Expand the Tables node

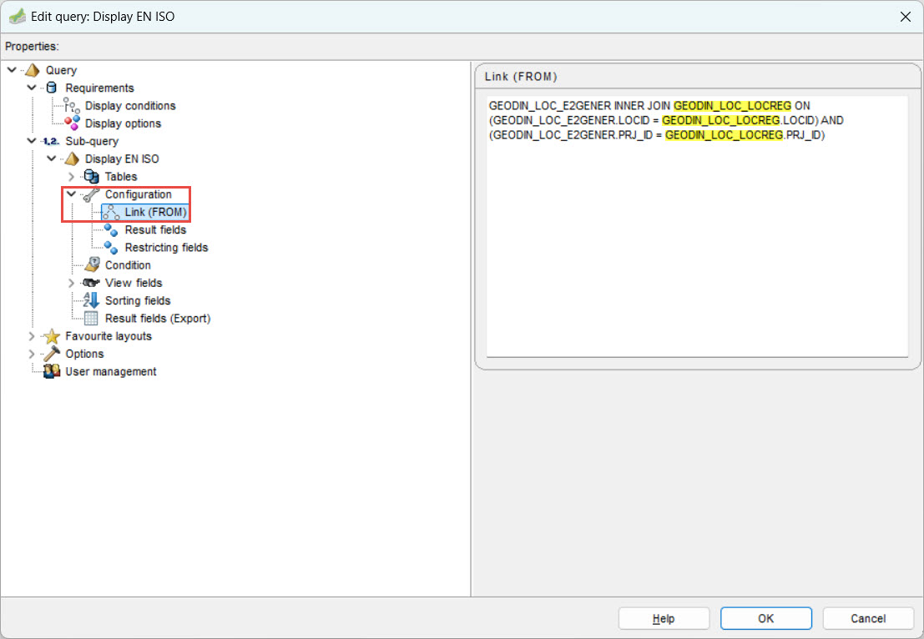(x=71, y=177)
